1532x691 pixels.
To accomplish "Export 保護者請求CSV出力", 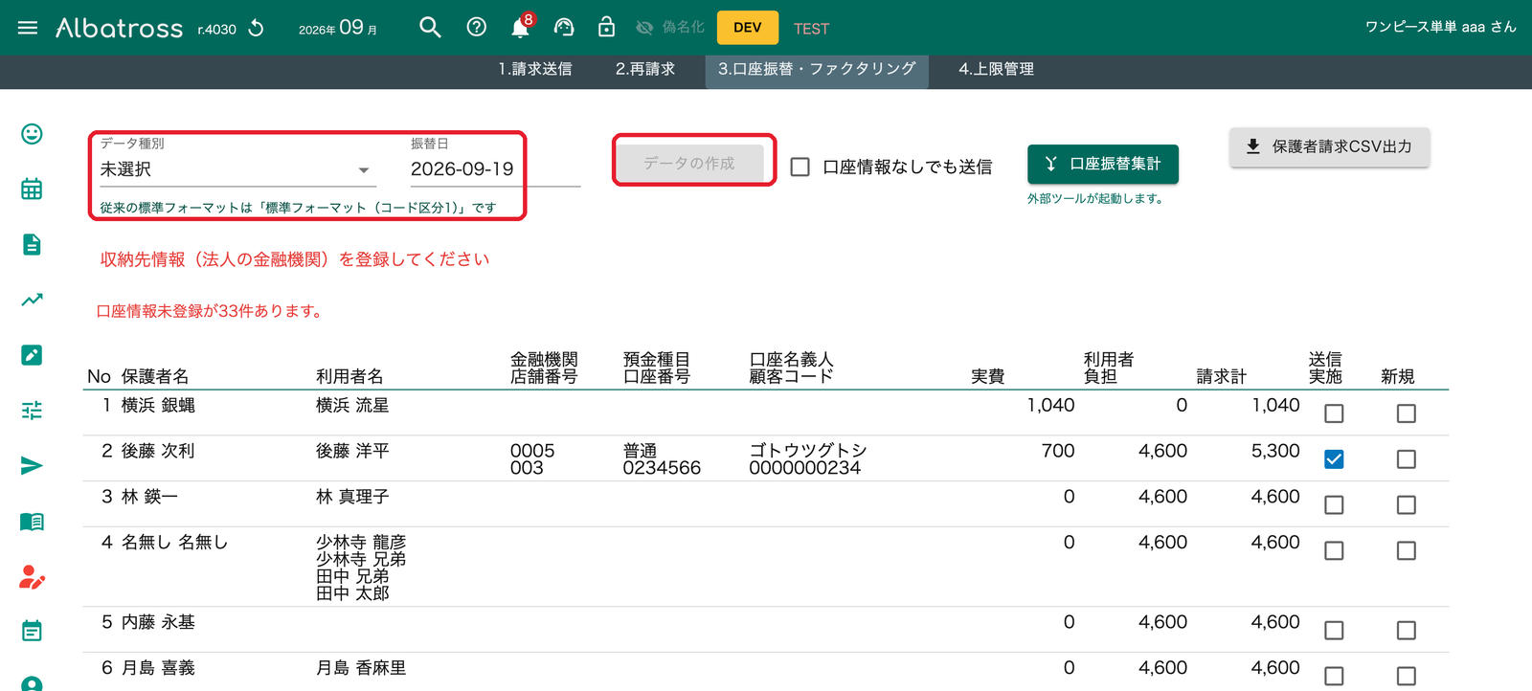I will tap(1329, 146).
